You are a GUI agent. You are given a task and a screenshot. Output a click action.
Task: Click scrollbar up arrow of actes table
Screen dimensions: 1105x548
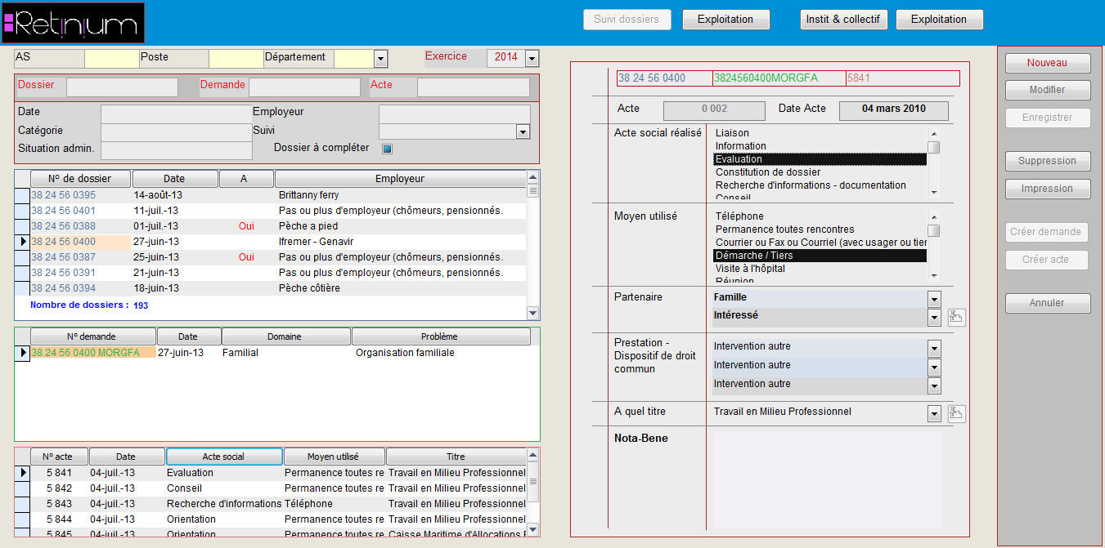point(533,454)
